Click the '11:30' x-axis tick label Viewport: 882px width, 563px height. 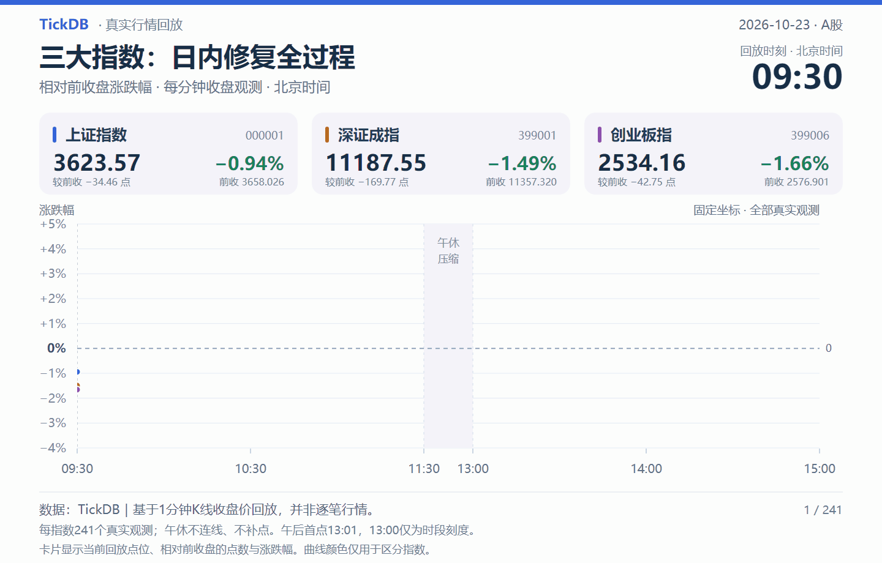tap(424, 469)
